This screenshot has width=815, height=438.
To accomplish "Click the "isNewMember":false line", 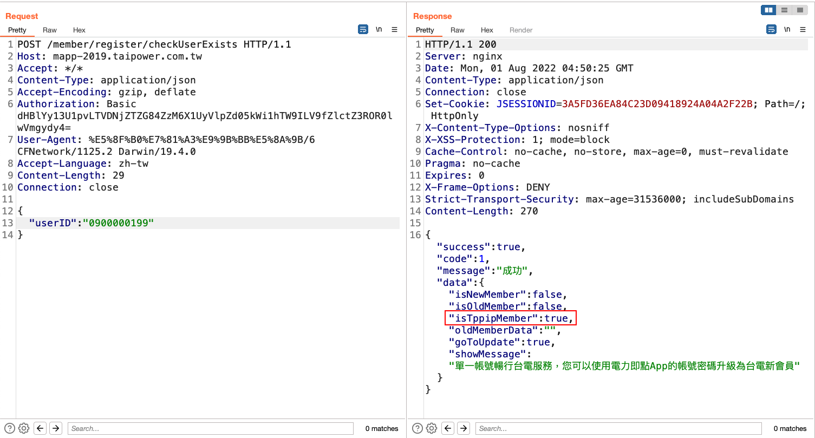I will 508,295.
